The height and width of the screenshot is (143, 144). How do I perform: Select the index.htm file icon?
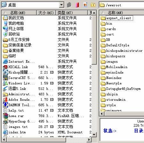[5, 132]
